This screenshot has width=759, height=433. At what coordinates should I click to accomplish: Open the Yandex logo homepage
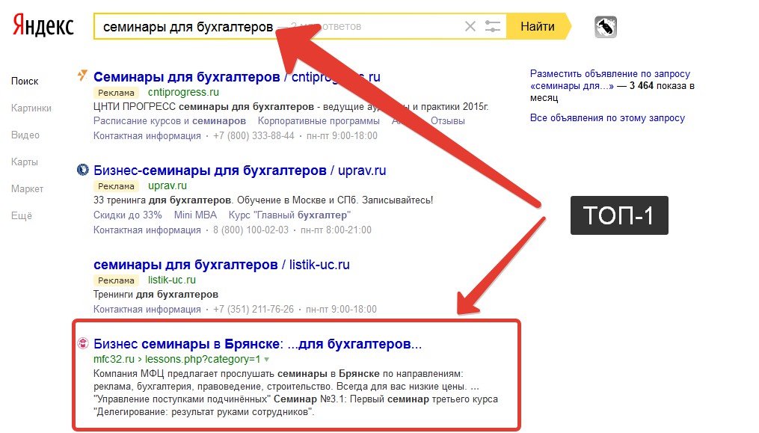click(43, 25)
